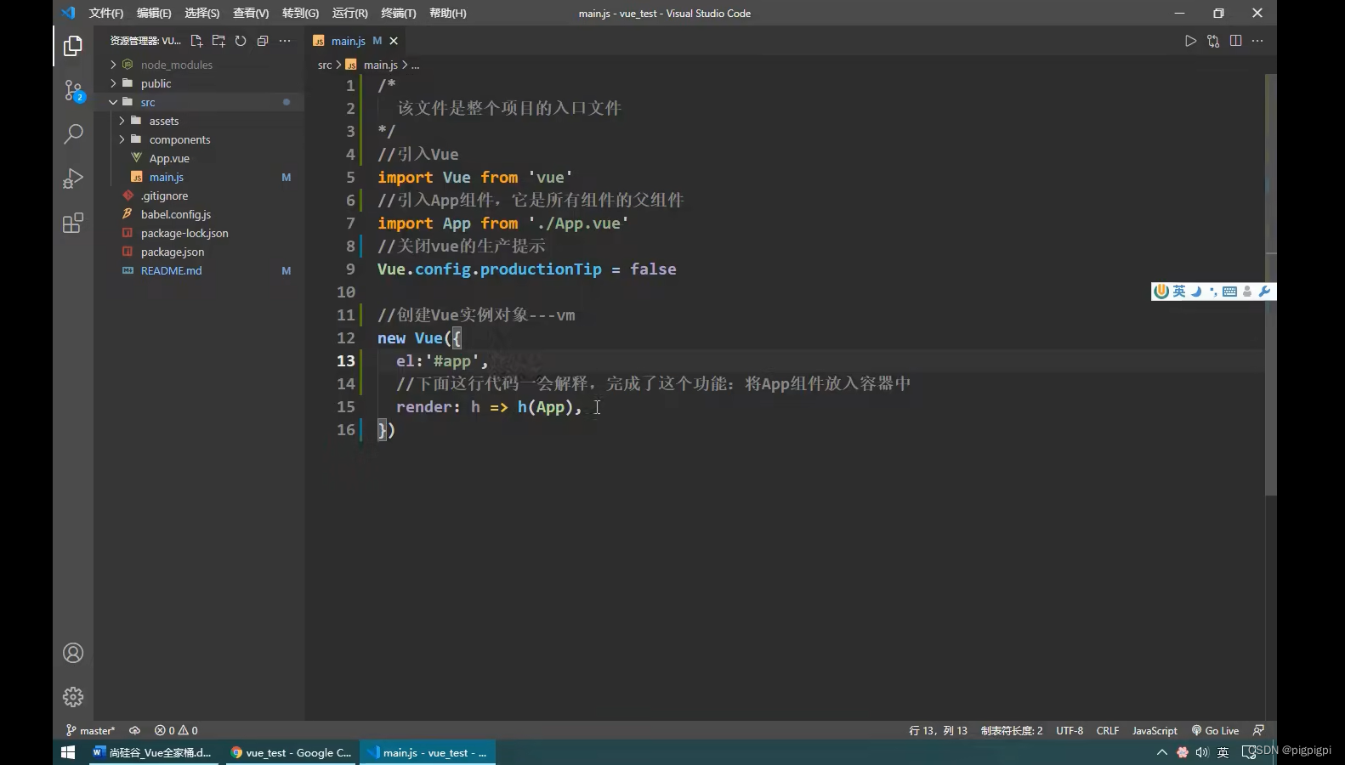Open Windows Start menu
Screen dimensions: 1345x765
tap(68, 752)
